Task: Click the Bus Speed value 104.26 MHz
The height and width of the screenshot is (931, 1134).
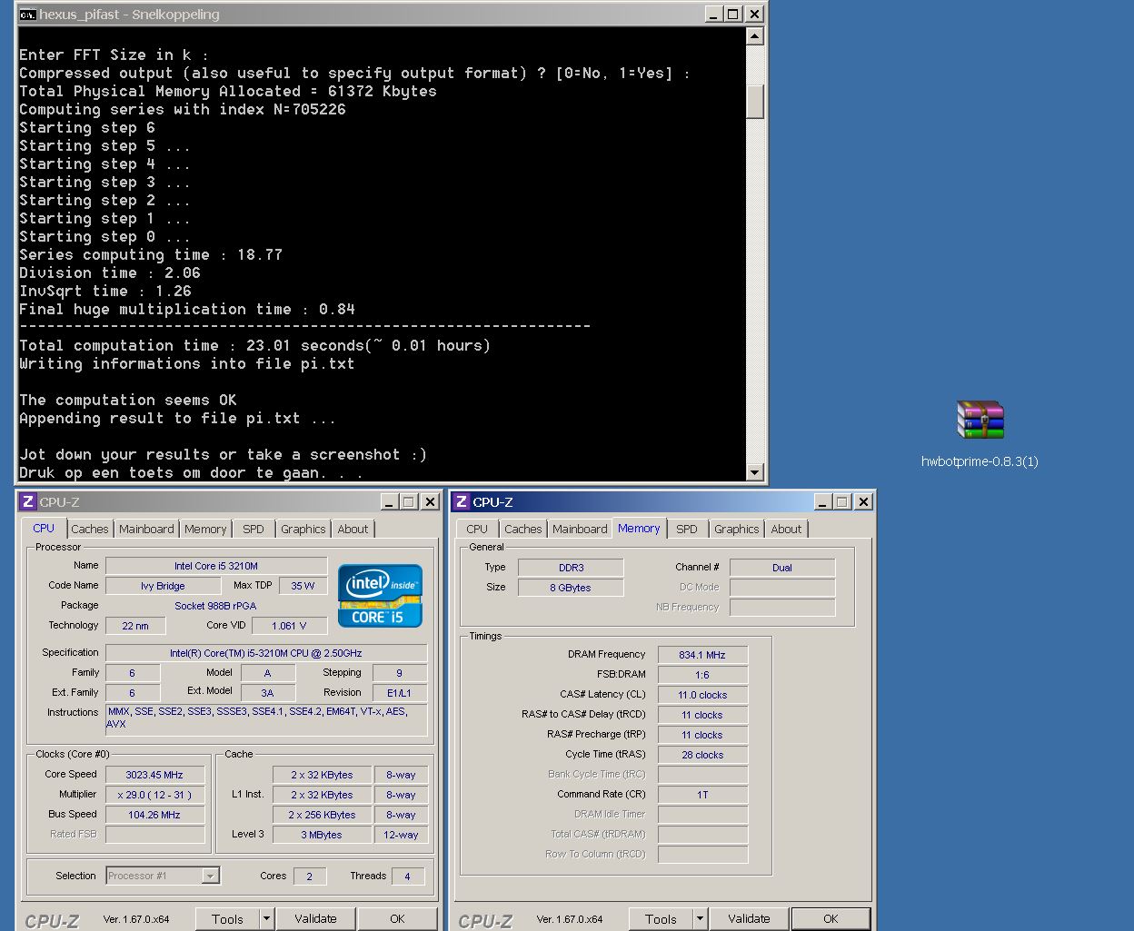Action: point(154,815)
